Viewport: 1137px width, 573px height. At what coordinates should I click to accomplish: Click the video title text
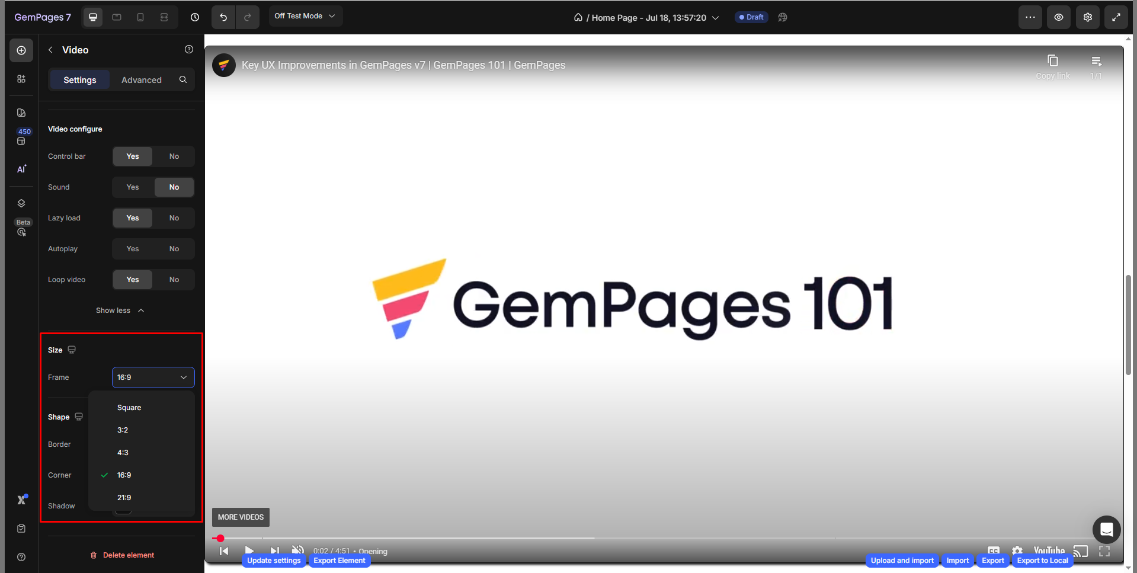click(403, 65)
